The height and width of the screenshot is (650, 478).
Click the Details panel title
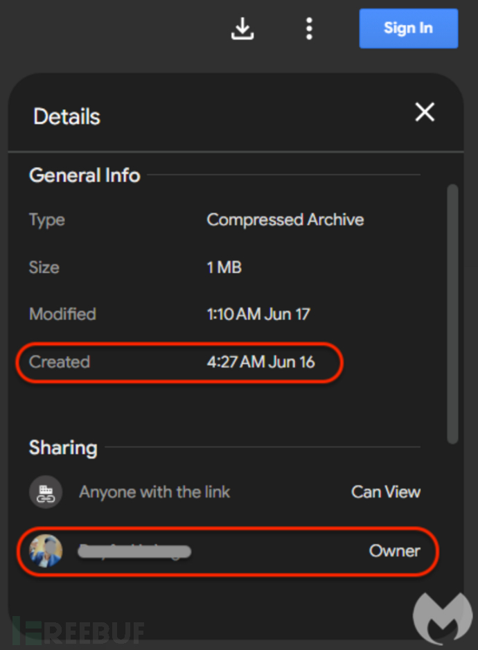point(67,116)
